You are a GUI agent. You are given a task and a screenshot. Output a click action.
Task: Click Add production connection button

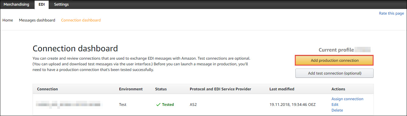point(334,60)
